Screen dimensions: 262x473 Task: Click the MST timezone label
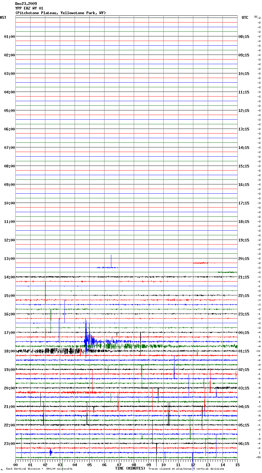click(3, 18)
